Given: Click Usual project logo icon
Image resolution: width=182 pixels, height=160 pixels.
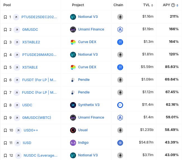Looking at the screenshot, I should click(73, 130).
